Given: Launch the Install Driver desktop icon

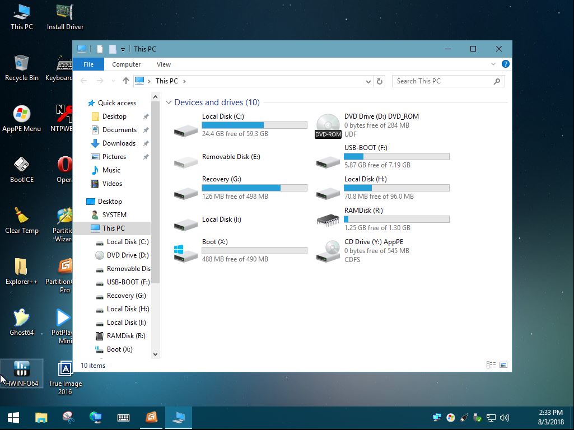Looking at the screenshot, I should click(x=65, y=17).
